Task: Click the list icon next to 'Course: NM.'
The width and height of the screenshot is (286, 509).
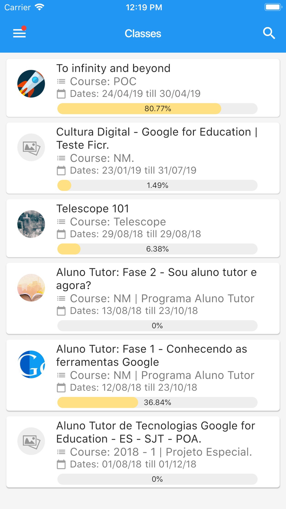Action: [62, 158]
